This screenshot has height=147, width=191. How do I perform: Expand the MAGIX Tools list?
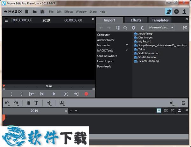coord(127,50)
